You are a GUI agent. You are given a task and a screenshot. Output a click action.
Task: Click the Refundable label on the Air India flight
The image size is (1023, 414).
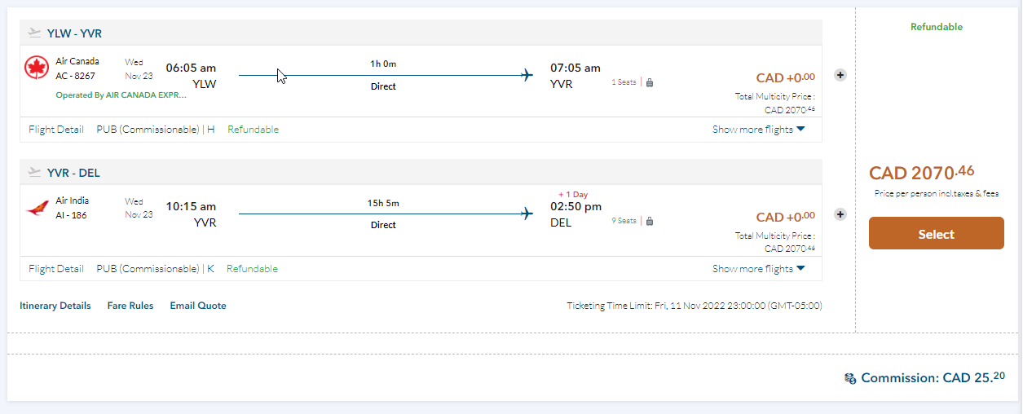coord(252,269)
